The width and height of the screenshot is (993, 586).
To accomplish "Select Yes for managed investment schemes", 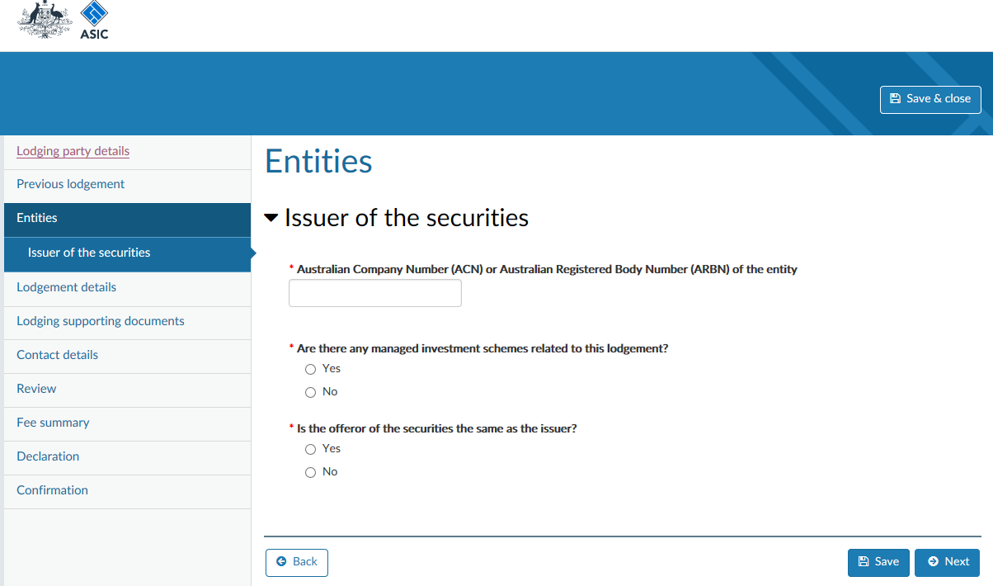I will 311,369.
